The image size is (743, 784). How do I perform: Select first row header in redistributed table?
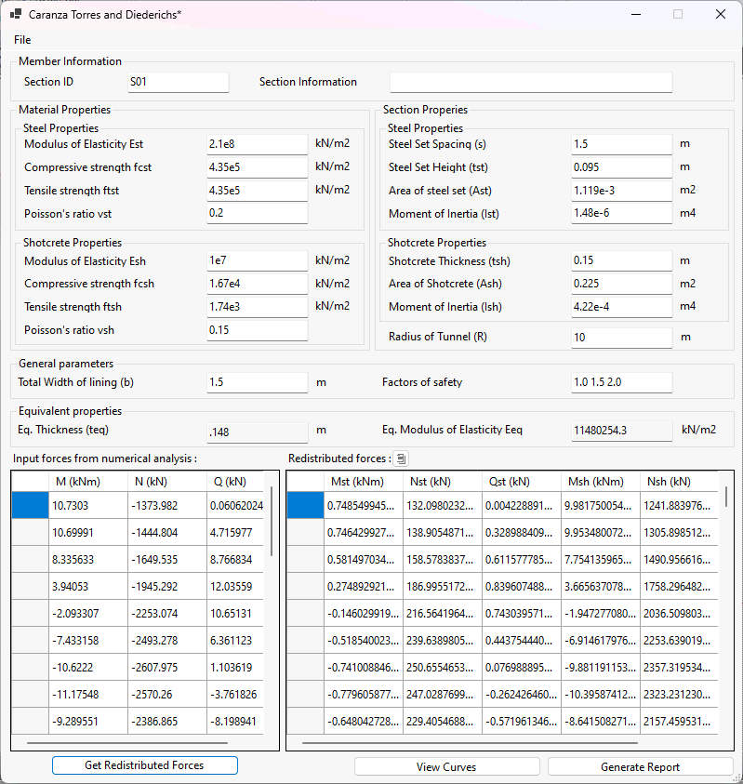pyautogui.click(x=306, y=506)
